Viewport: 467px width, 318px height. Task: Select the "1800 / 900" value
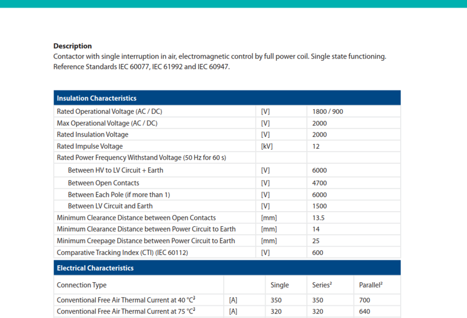pyautogui.click(x=327, y=111)
